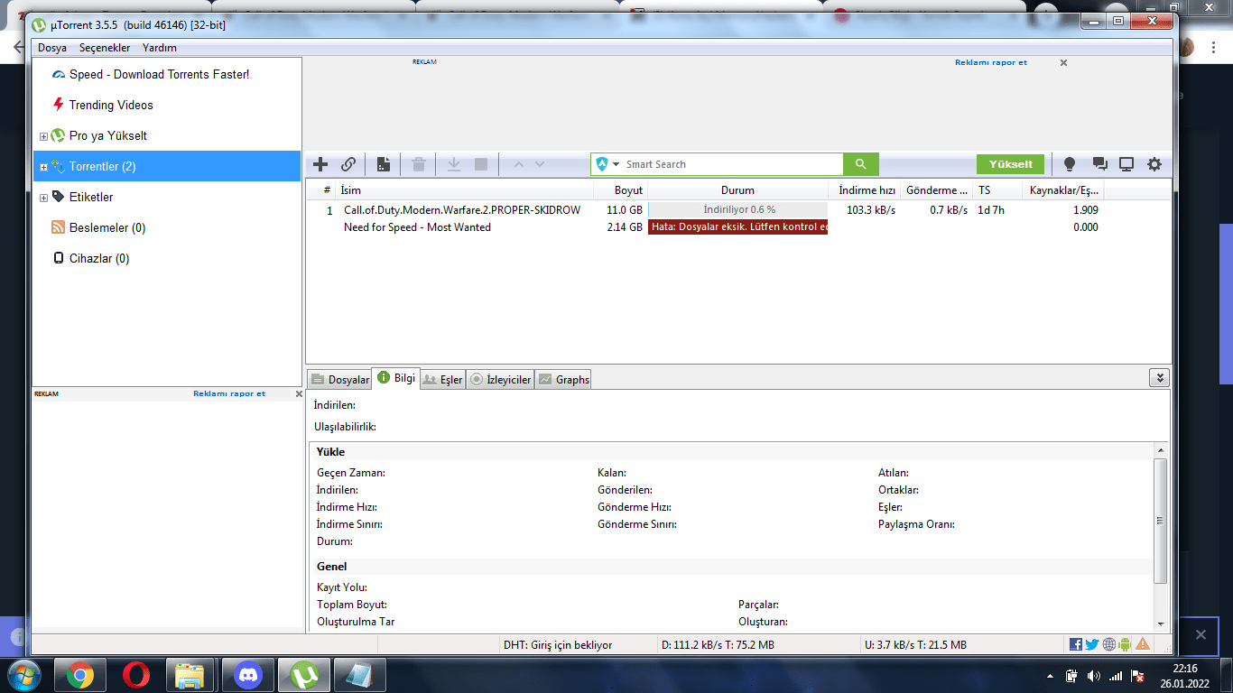The width and height of the screenshot is (1233, 693).
Task: Select the Call.of.Duty.Modern.Warfare.2.PROPER-SKIDROW torrent
Action: click(x=462, y=209)
